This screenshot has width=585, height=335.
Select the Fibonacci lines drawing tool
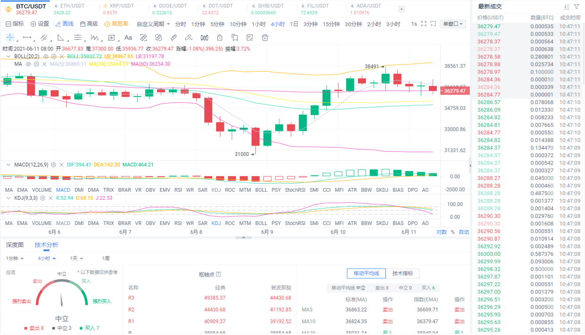(x=78, y=38)
